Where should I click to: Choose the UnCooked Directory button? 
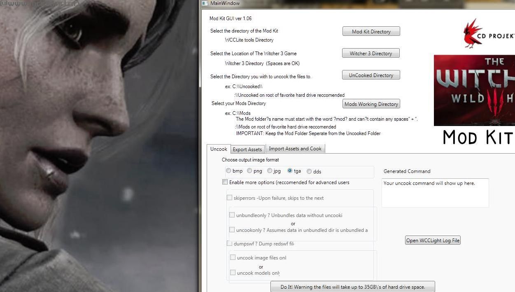click(371, 75)
